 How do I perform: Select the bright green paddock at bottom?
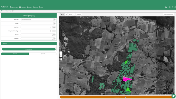coord(128,90)
